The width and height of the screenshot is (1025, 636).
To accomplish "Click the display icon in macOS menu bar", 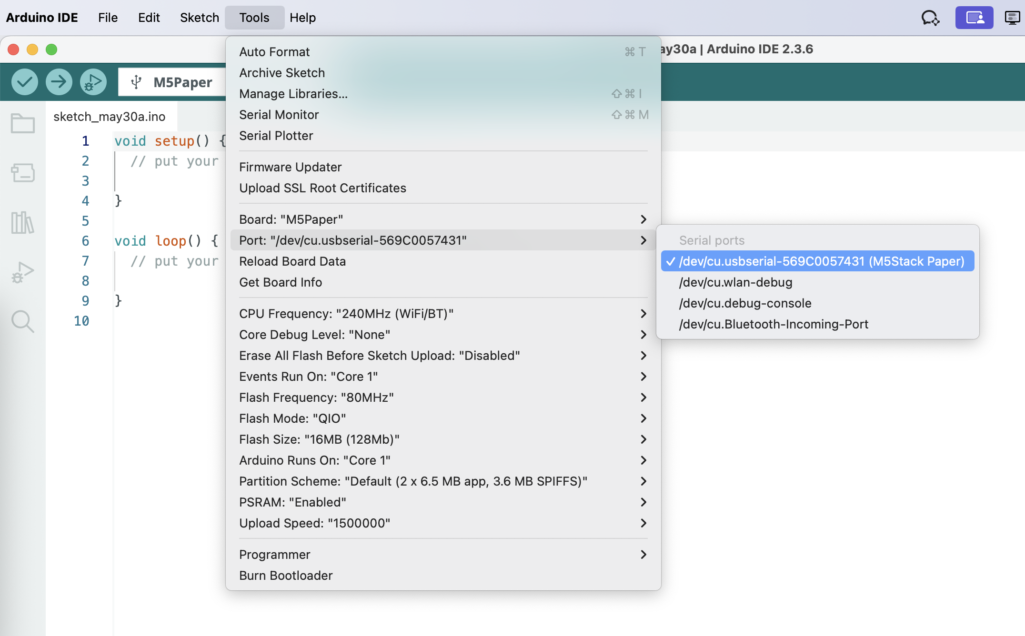I will [1012, 18].
